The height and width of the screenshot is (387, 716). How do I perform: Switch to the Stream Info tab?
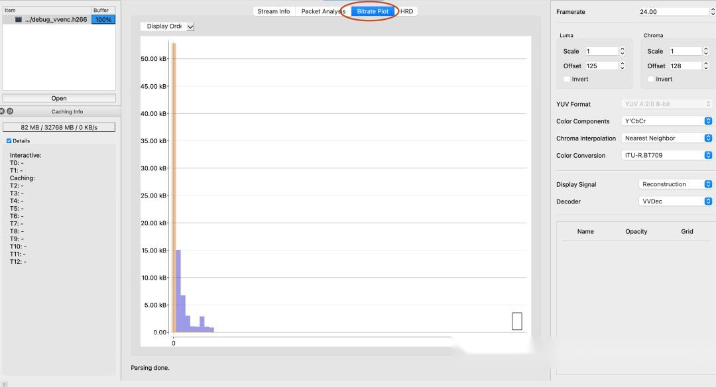274,11
